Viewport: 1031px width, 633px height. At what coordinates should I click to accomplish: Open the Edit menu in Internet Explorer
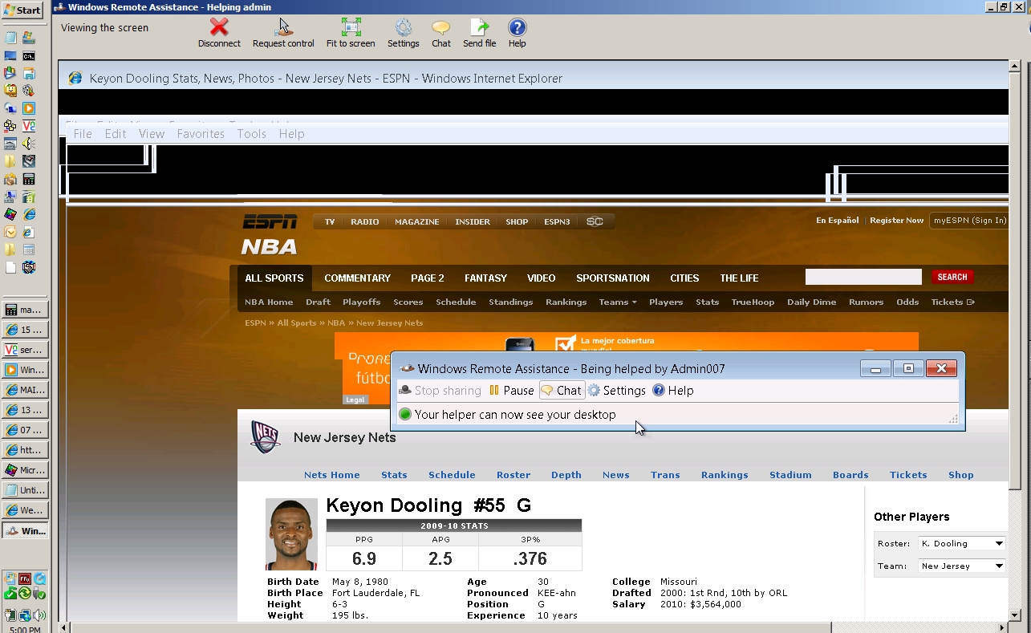point(116,134)
